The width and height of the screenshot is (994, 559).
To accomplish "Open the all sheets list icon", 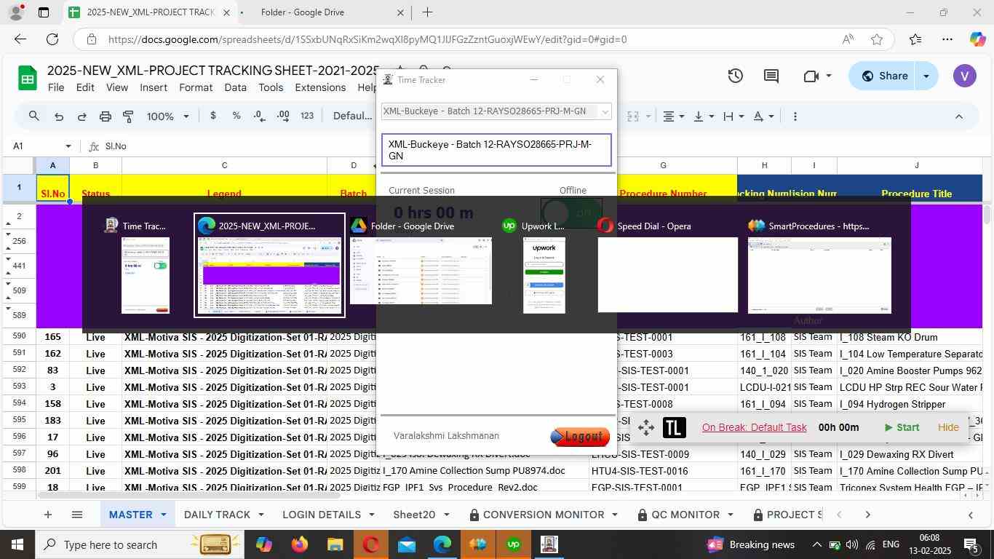I will coord(77,515).
